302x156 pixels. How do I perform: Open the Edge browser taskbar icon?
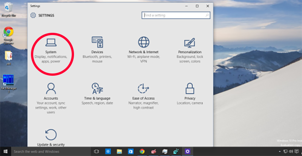point(108,151)
